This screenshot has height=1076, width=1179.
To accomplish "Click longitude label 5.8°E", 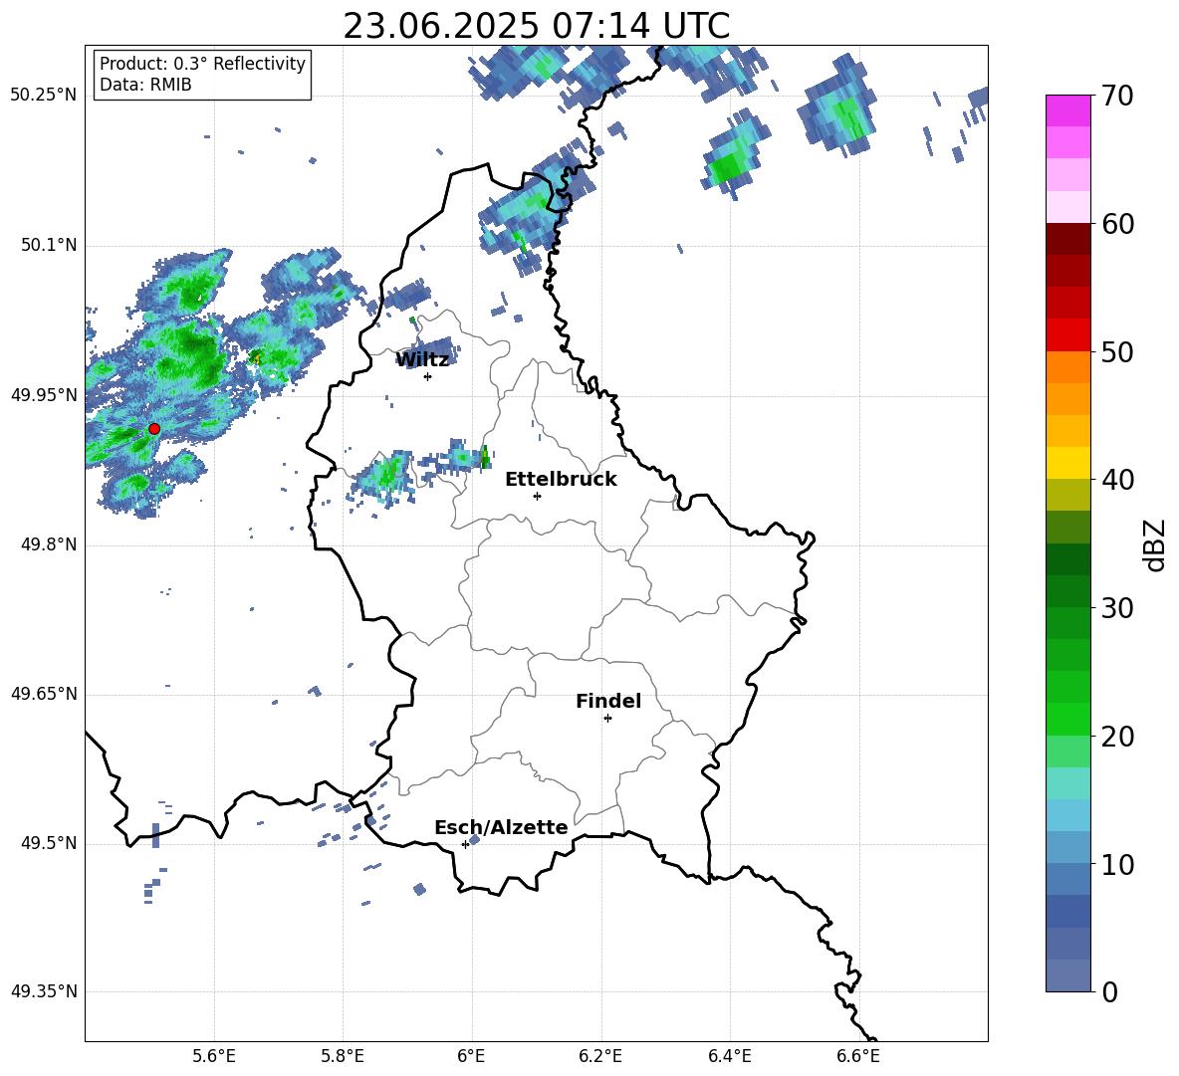I will pyautogui.click(x=343, y=1056).
